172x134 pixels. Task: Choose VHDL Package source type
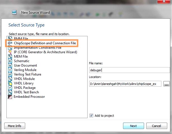pyautogui.click(x=25, y=88)
